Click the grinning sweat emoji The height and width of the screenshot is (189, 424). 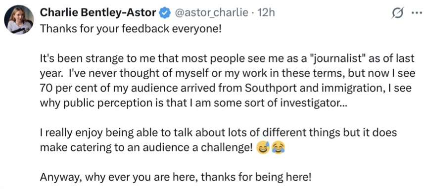pyautogui.click(x=263, y=147)
